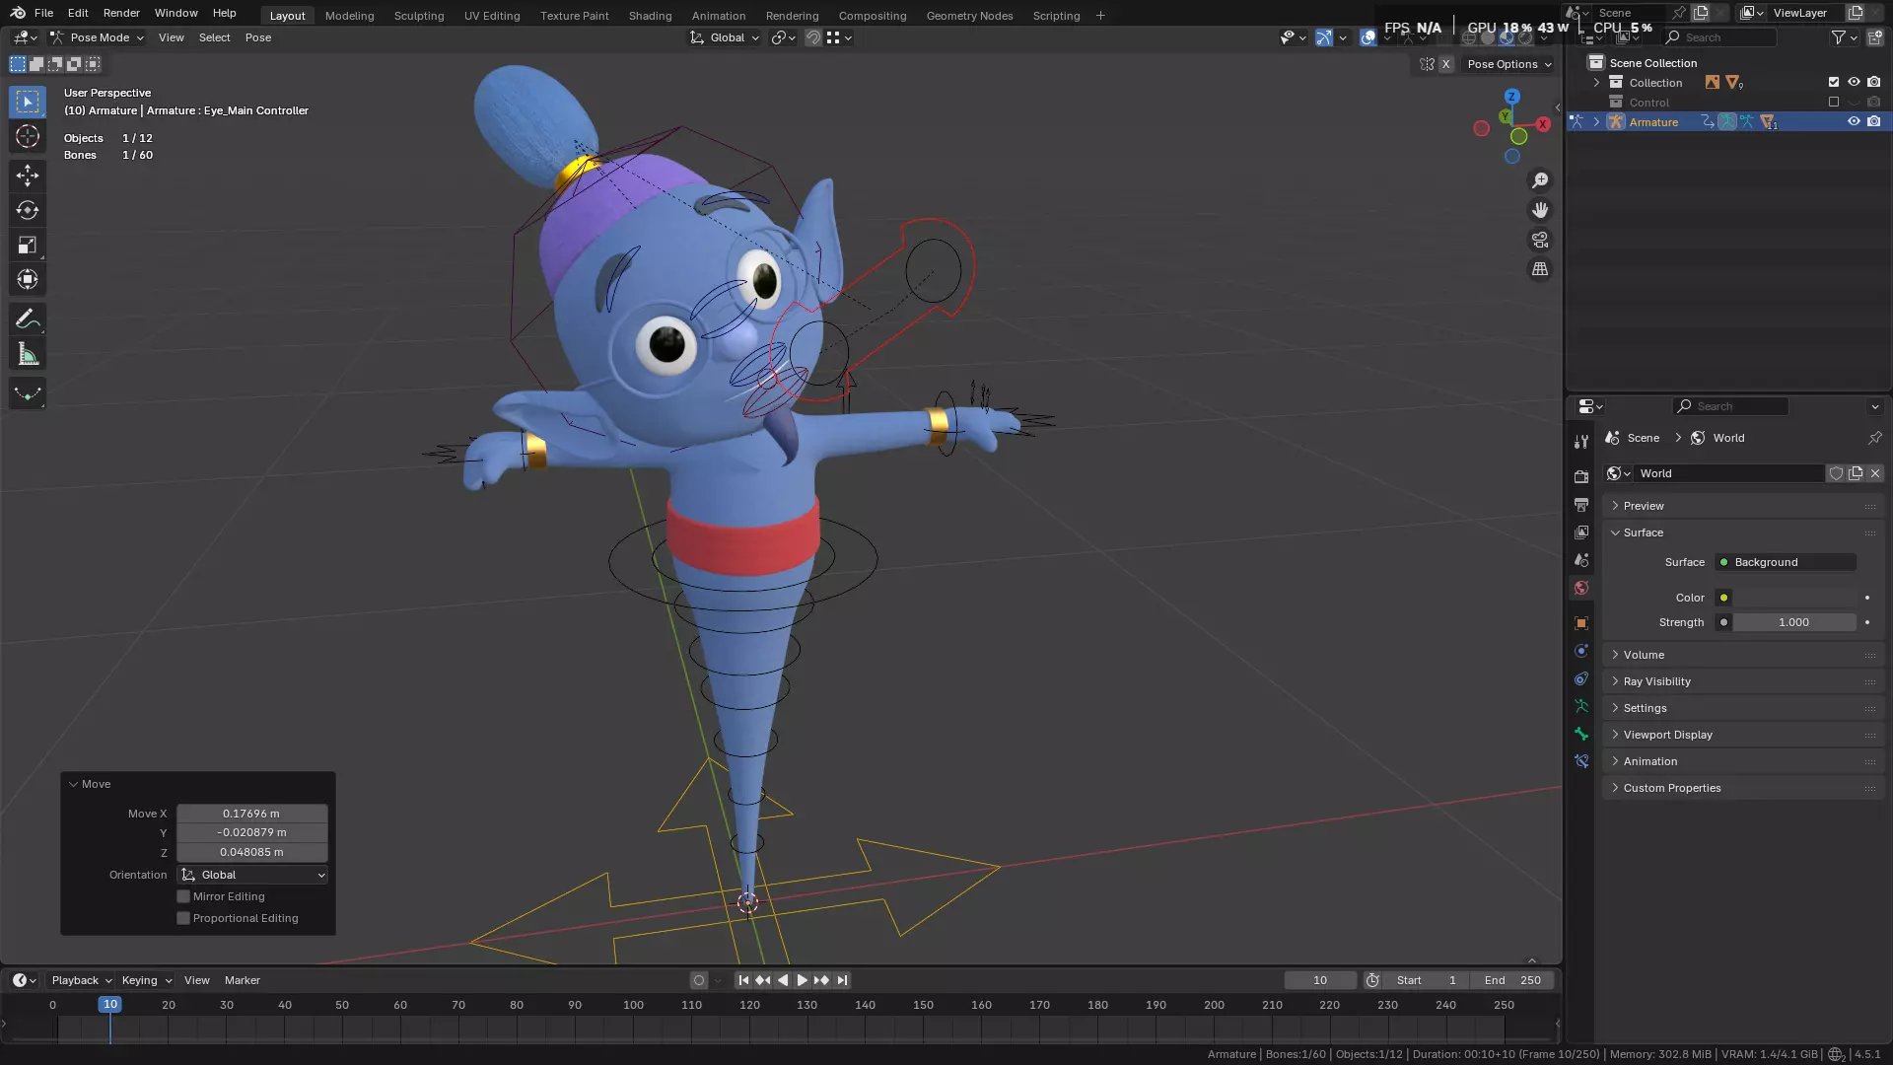Disable Collection in renders camera icon
1893x1065 pixels.
1874,82
